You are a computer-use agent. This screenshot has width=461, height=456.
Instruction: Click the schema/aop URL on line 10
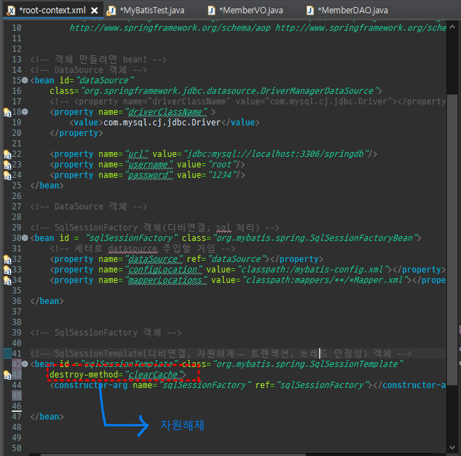pyautogui.click(x=170, y=28)
